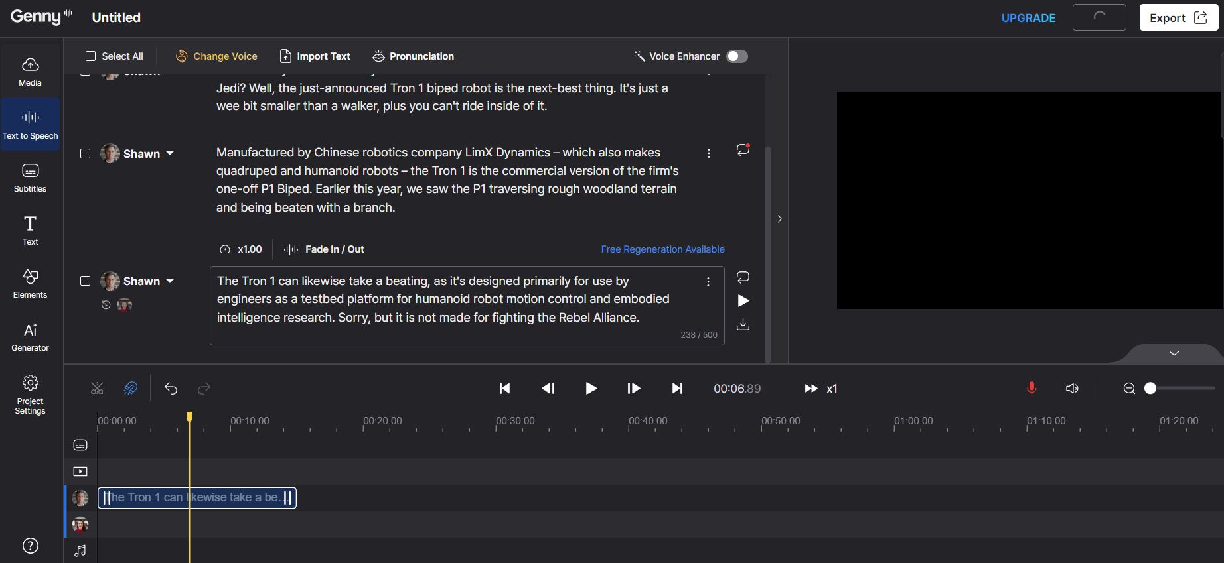Click the help question mark icon
This screenshot has height=563, width=1224.
coord(31,546)
